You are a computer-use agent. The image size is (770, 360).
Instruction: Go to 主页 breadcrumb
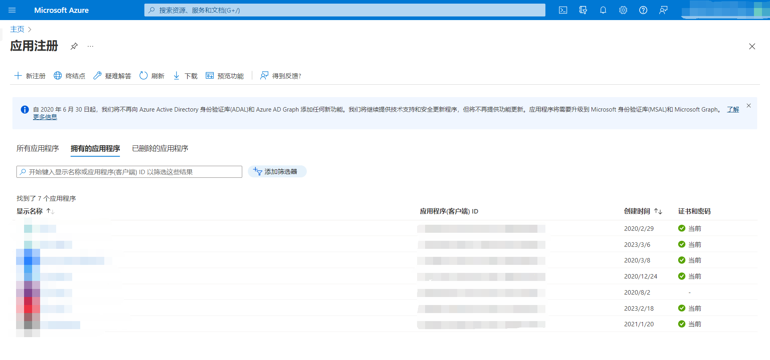pos(17,29)
